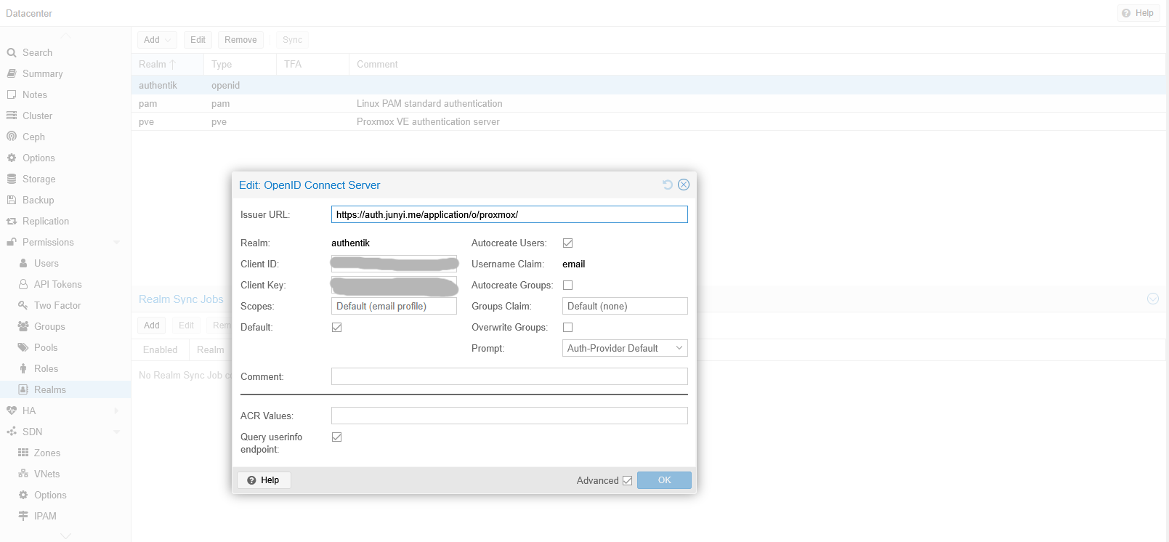Sort by the Type column header
The width and height of the screenshot is (1169, 542).
(240, 64)
